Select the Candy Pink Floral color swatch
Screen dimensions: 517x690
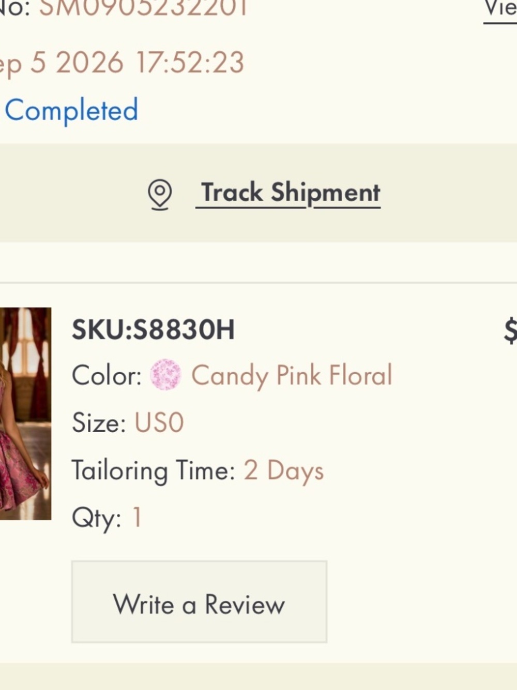pos(165,374)
